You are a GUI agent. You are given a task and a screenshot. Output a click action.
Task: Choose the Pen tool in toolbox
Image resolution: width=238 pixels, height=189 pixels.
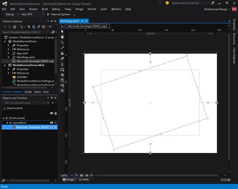(x=62, y=64)
